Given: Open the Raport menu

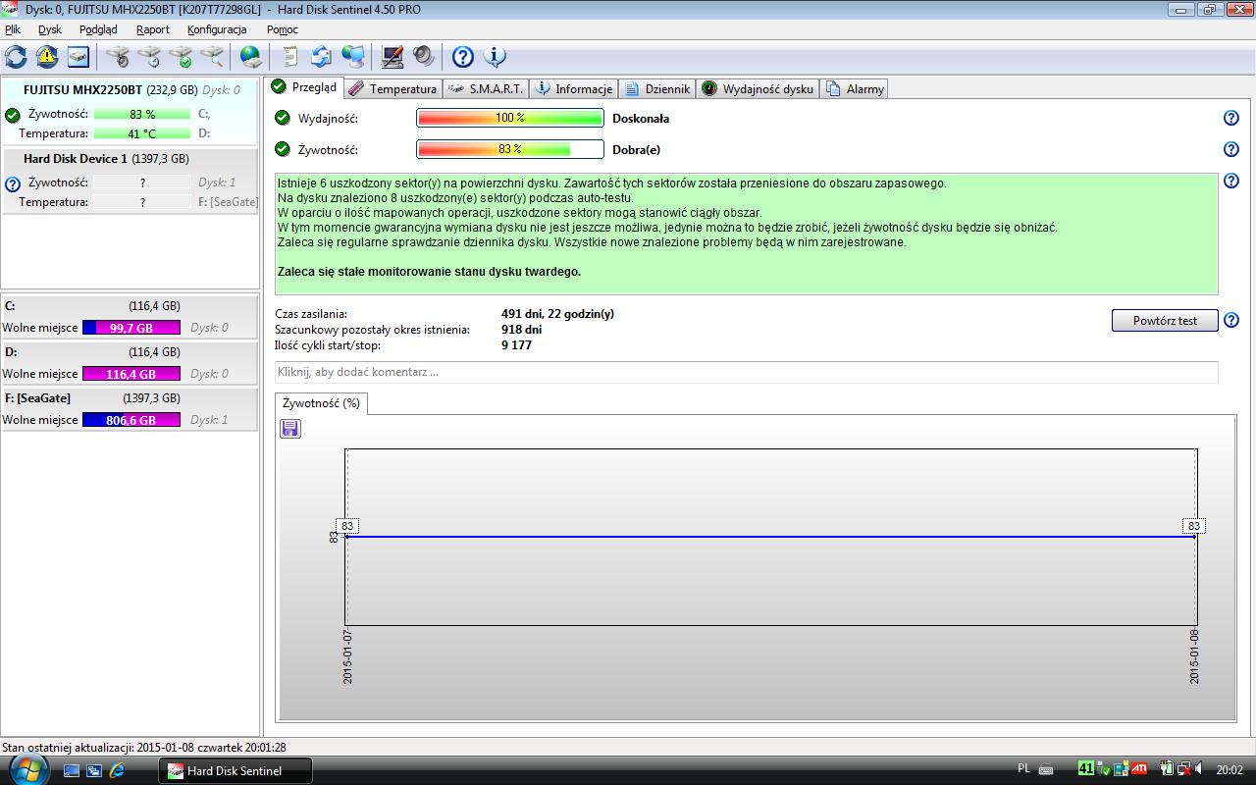Looking at the screenshot, I should [153, 29].
